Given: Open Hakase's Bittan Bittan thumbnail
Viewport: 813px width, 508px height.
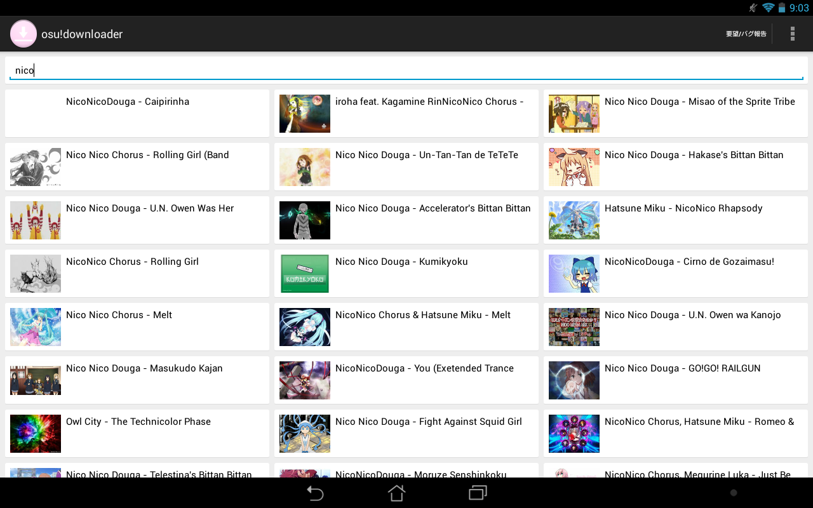Looking at the screenshot, I should click(574, 167).
